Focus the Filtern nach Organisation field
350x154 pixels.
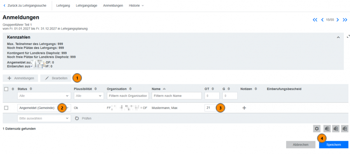tap(128, 96)
